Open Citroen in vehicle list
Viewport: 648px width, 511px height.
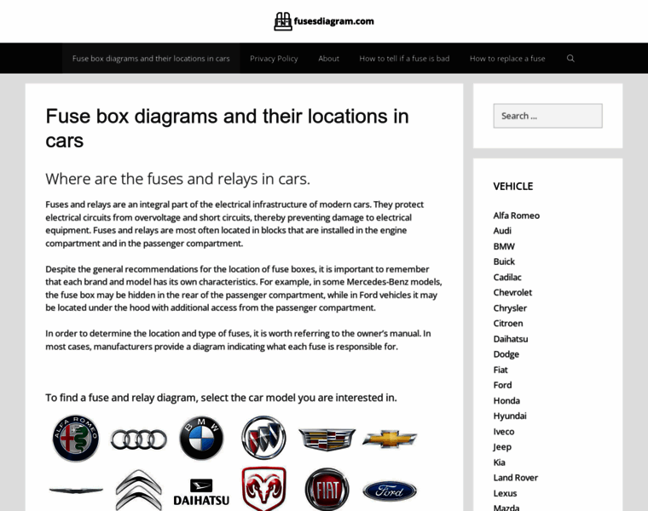pos(508,324)
